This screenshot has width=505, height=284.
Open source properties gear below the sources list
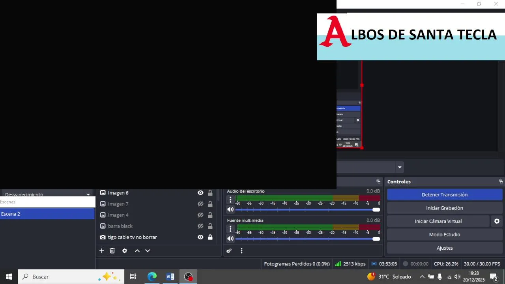point(125,251)
